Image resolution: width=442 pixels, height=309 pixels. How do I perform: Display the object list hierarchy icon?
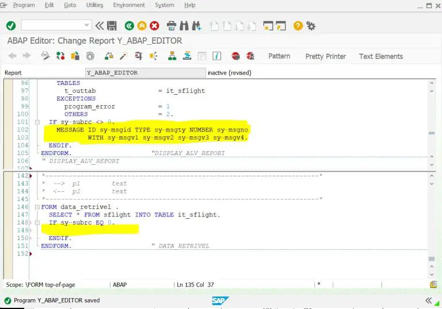coord(172,56)
